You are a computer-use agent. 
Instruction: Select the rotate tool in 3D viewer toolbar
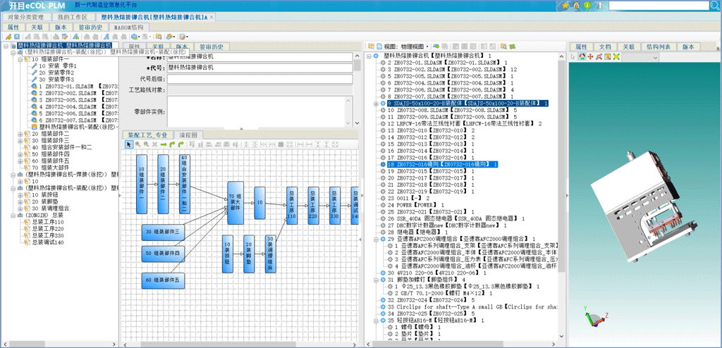582,56
